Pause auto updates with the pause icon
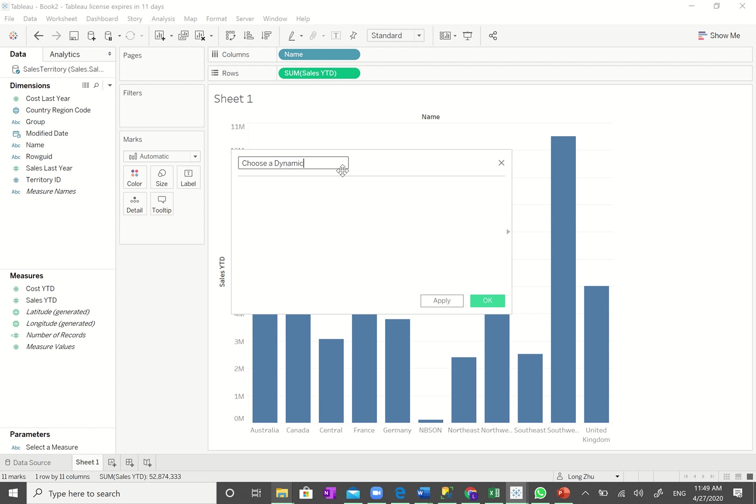The height and width of the screenshot is (504, 756). pyautogui.click(x=108, y=35)
